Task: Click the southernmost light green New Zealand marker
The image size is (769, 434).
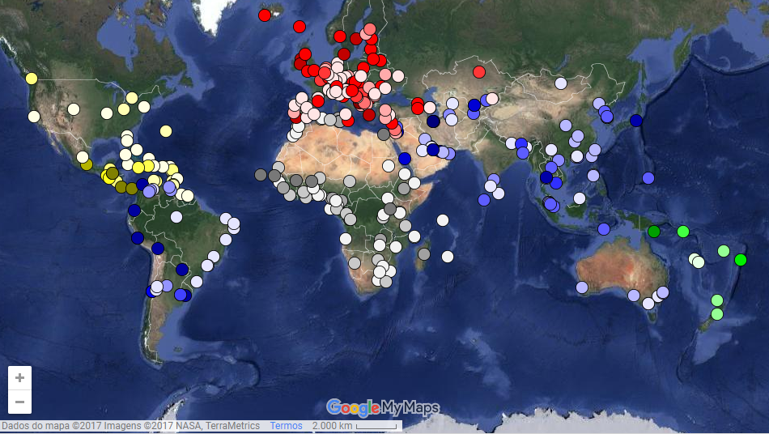Action: click(x=717, y=314)
